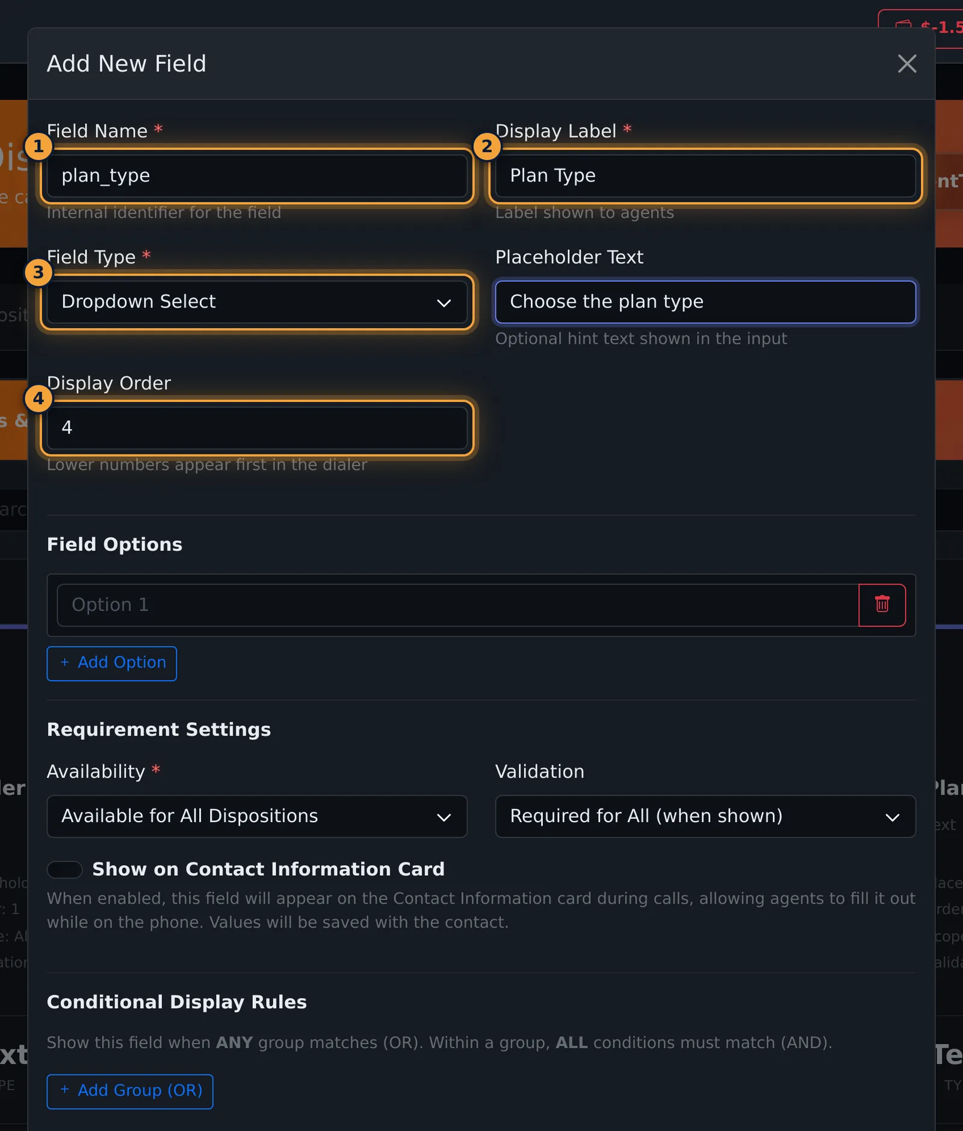The height and width of the screenshot is (1131, 963).
Task: Select the "Optional hint text shown" helper text
Action: (x=641, y=338)
